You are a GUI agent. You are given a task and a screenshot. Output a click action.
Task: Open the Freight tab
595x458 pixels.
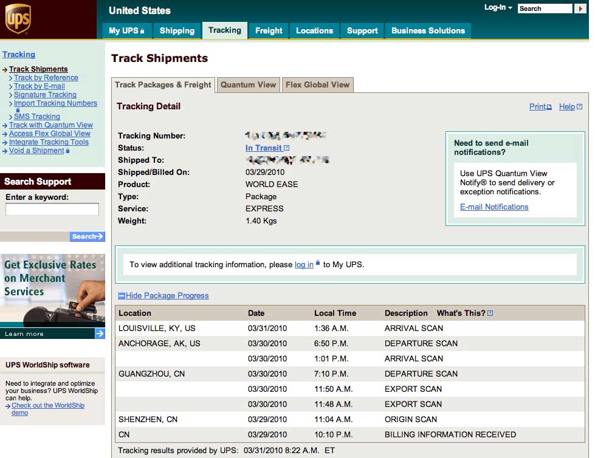(x=269, y=31)
